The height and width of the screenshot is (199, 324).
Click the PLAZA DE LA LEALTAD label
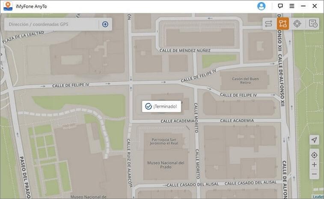pyautogui.click(x=23, y=37)
